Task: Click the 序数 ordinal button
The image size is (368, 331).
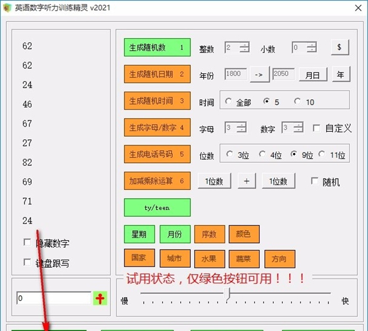Action: (210, 234)
